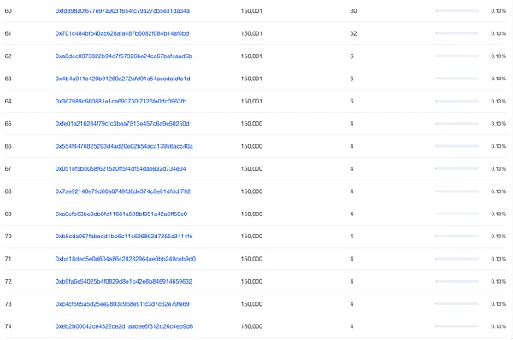Click the rank 62 address beginning 0xa8dcc037
513x340 pixels.
[x=124, y=56]
